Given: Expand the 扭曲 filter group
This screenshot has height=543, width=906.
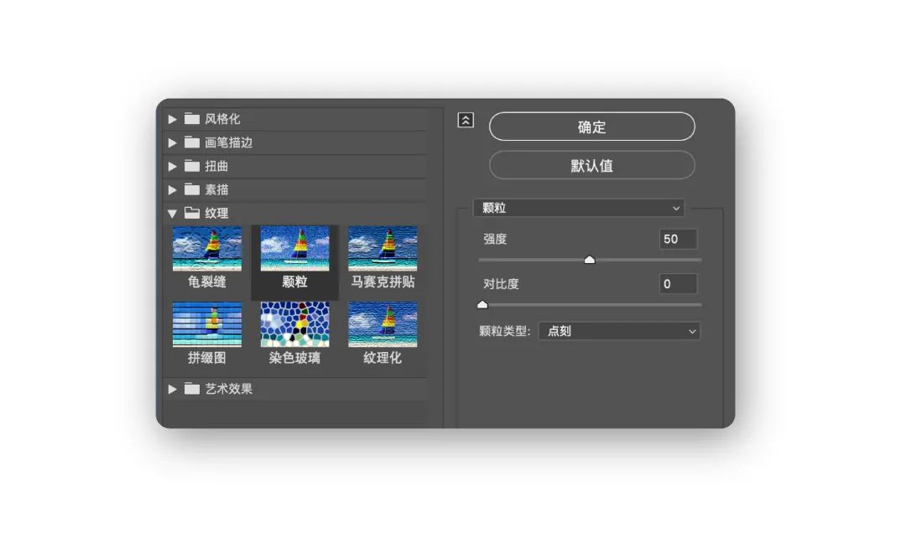Looking at the screenshot, I should pyautogui.click(x=173, y=166).
